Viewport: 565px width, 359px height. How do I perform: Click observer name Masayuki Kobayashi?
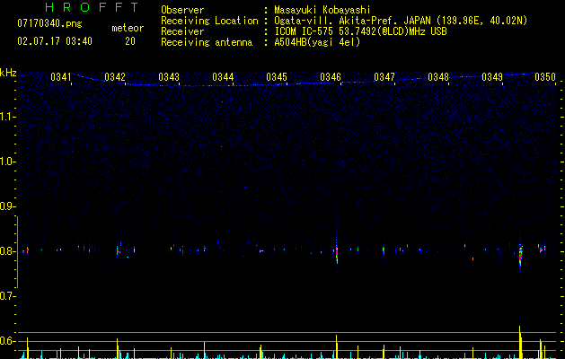(x=322, y=10)
